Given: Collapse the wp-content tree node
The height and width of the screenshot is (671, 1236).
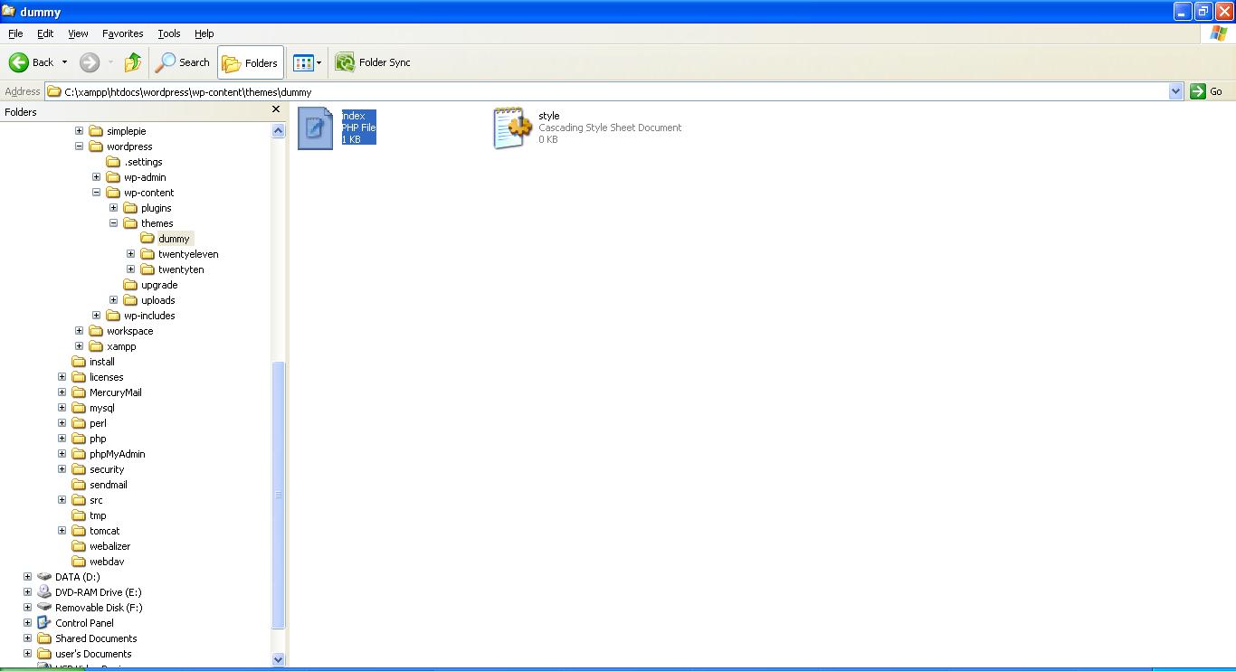Looking at the screenshot, I should [96, 193].
